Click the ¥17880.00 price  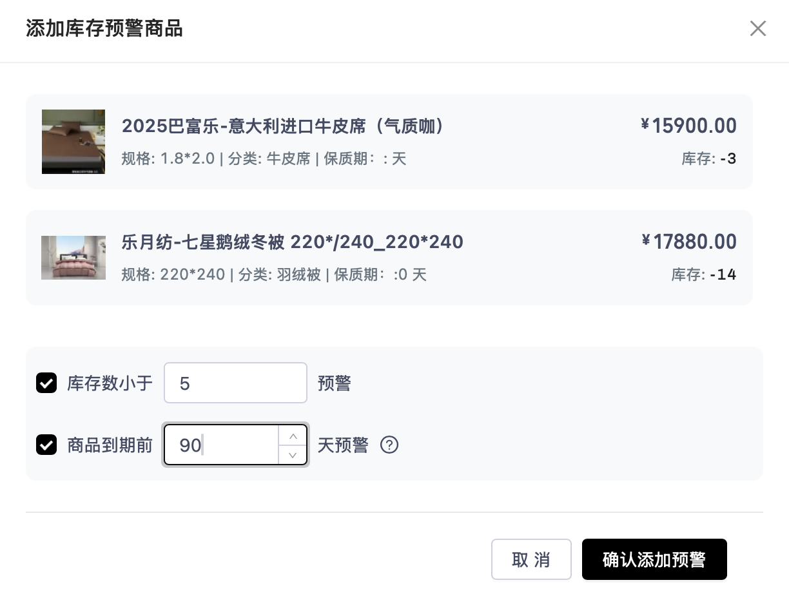pos(688,242)
